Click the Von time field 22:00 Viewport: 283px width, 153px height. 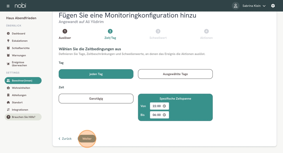pyautogui.click(x=159, y=106)
